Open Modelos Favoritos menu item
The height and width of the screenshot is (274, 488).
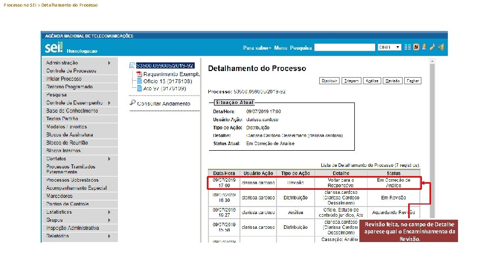pyautogui.click(x=67, y=127)
